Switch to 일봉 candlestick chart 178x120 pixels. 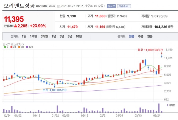132,36
